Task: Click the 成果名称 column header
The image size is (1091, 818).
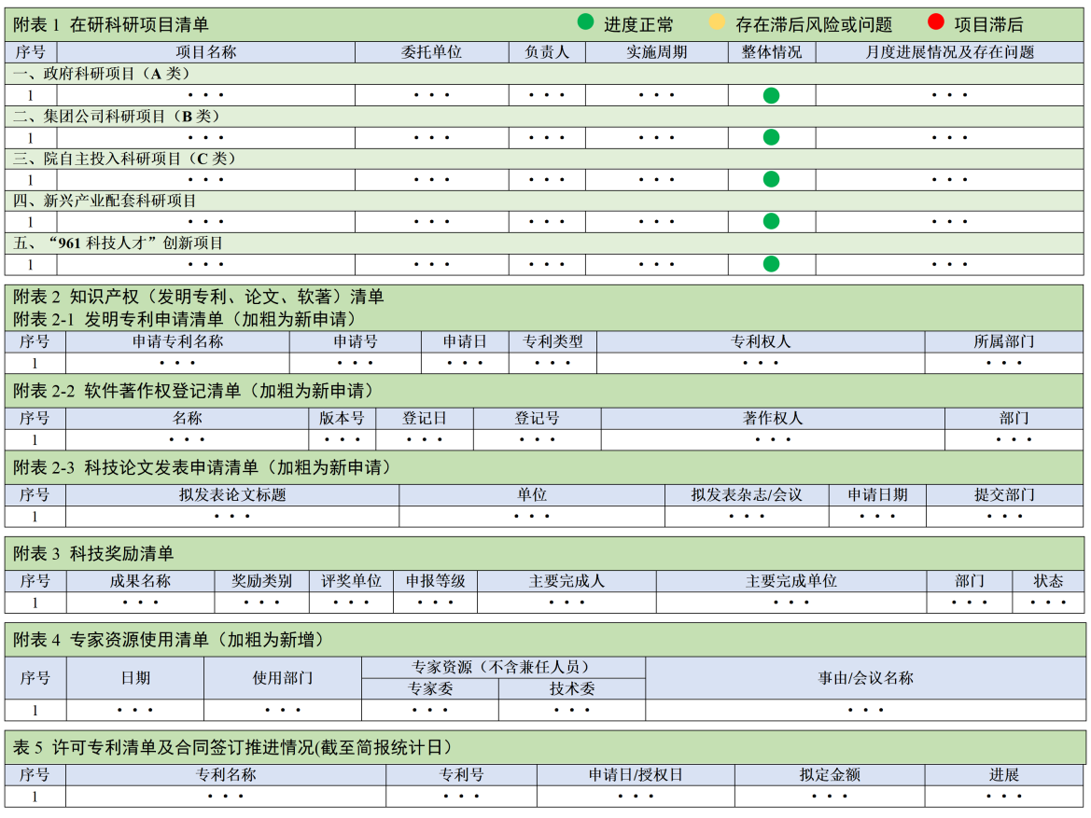Action: [140, 581]
